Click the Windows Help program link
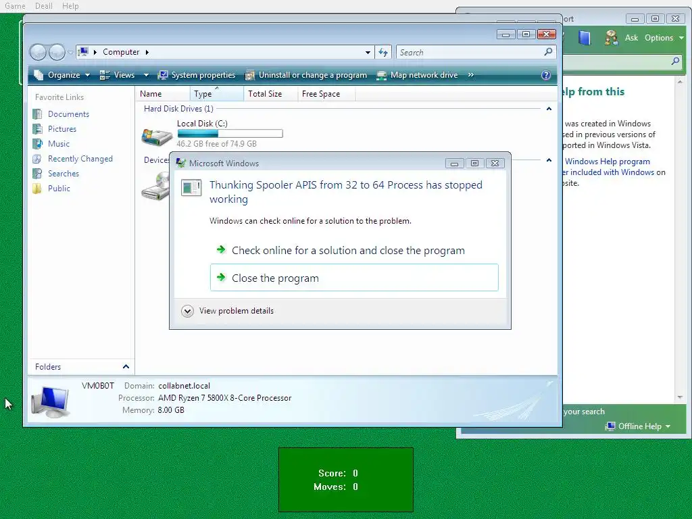This screenshot has height=519, width=692. point(608,162)
